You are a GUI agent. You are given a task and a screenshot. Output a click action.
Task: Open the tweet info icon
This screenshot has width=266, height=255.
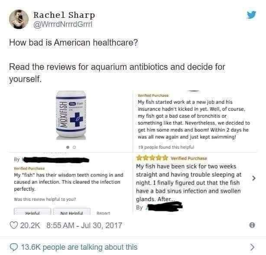[252, 225]
